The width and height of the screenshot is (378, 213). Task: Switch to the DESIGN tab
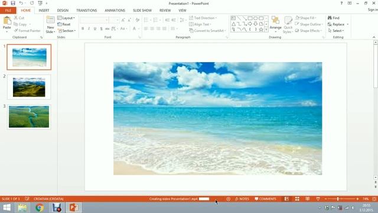click(x=63, y=11)
